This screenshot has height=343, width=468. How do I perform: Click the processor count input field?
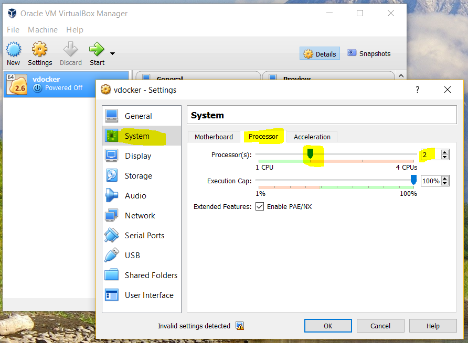[431, 154]
